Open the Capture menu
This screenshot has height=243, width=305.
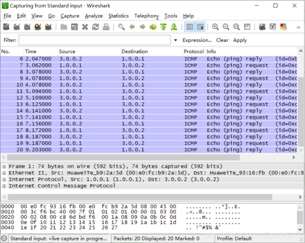click(70, 16)
